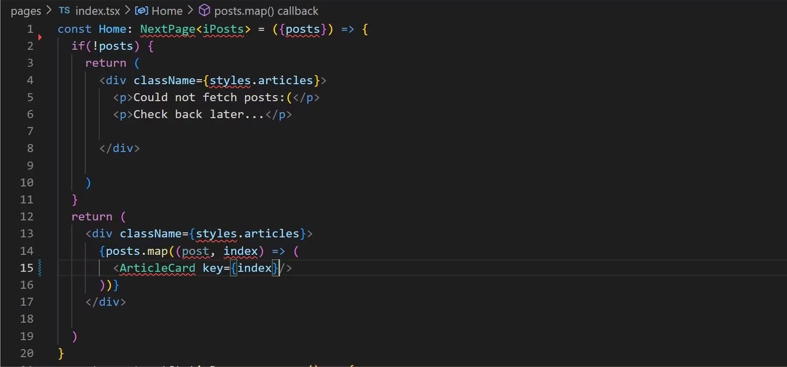Image resolution: width=787 pixels, height=367 pixels.
Task: Click line number 20 in the gutter
Action: click(27, 353)
